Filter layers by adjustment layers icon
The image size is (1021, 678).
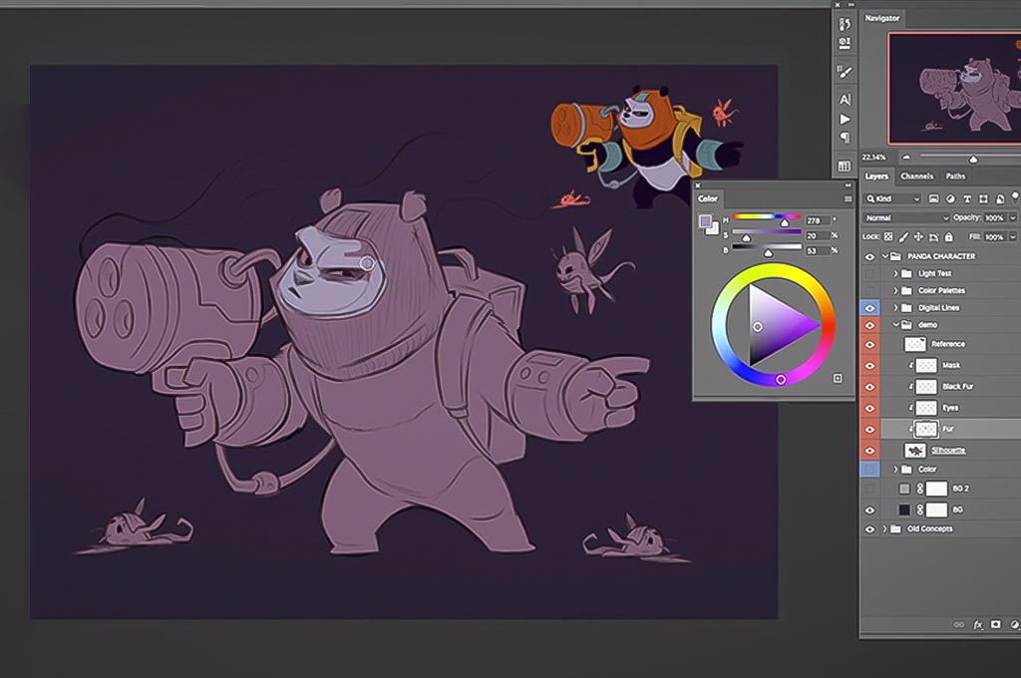pos(950,198)
